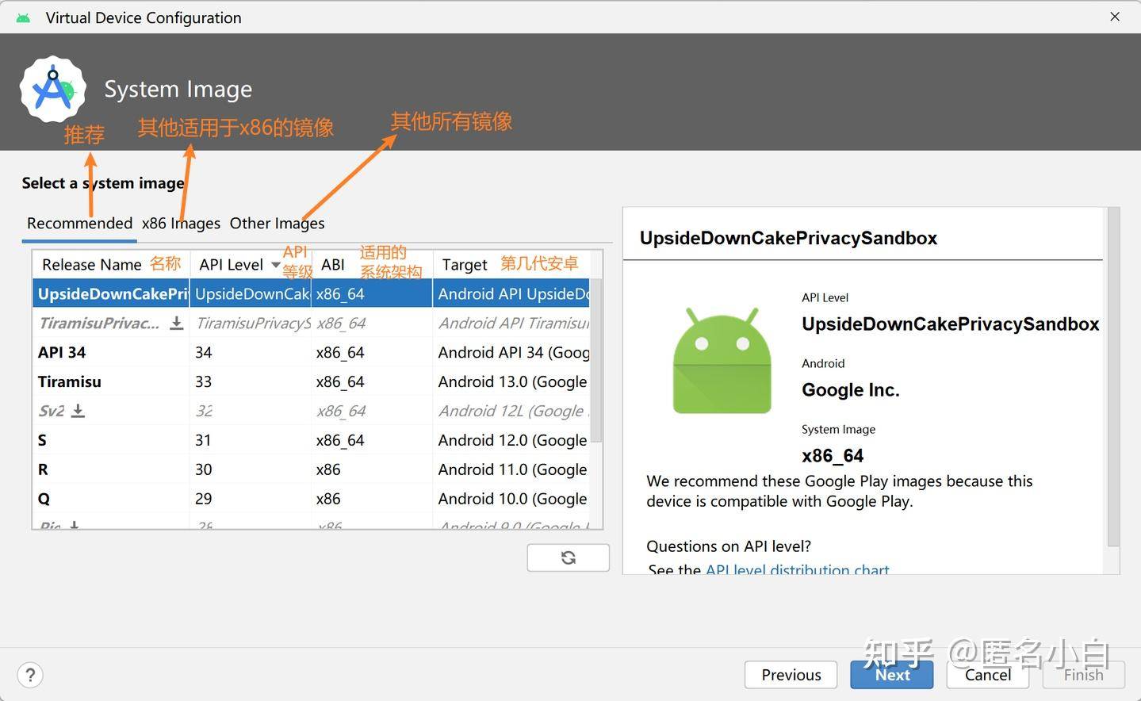Screen dimensions: 1141x701
Task: Click the Android API 34 target cell
Action: (512, 352)
